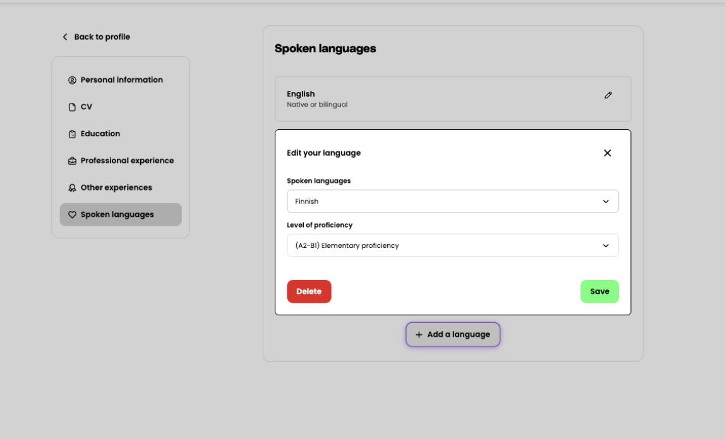Close the Edit your language panel
This screenshot has width=725, height=439.
(607, 153)
